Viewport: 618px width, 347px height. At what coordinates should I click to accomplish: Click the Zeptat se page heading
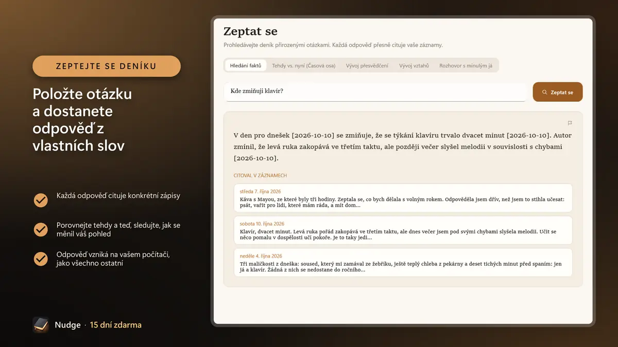pyautogui.click(x=250, y=31)
